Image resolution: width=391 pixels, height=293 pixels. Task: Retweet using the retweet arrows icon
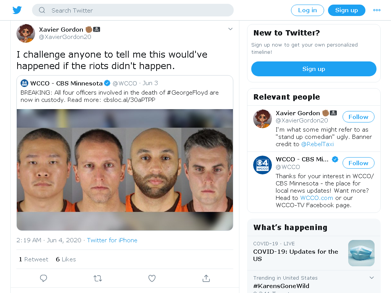click(98, 278)
